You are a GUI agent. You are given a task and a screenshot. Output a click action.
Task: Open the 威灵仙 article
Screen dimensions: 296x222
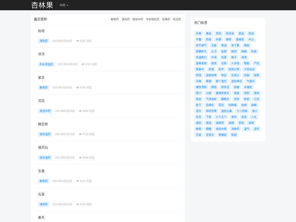pos(43,148)
